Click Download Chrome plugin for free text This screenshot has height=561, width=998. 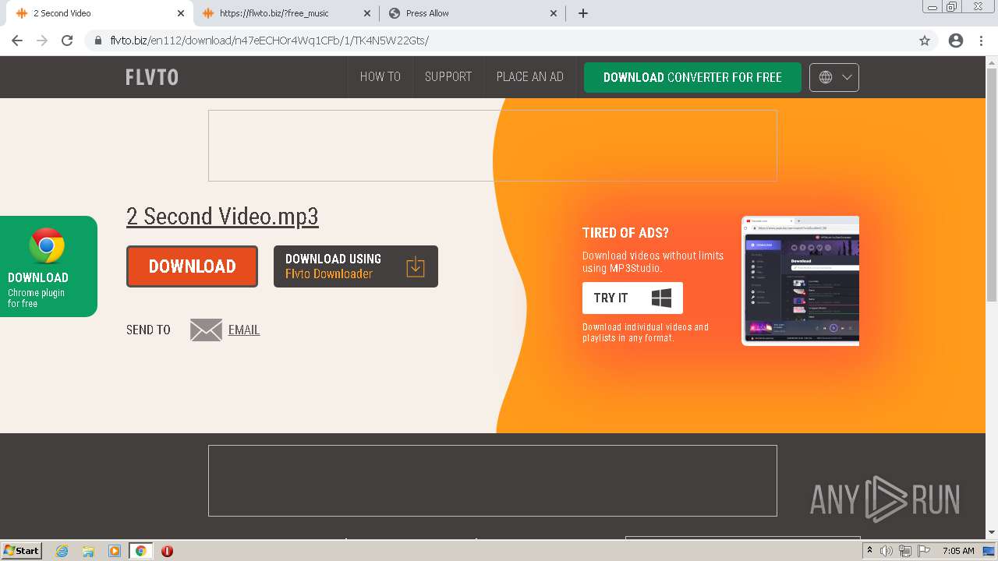pos(37,290)
